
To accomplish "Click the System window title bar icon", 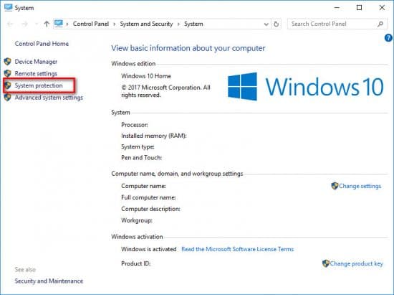I will 8,8.
